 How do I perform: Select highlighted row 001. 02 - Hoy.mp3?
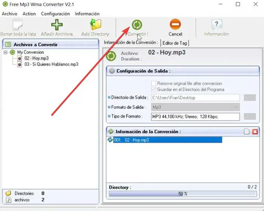click(167, 140)
